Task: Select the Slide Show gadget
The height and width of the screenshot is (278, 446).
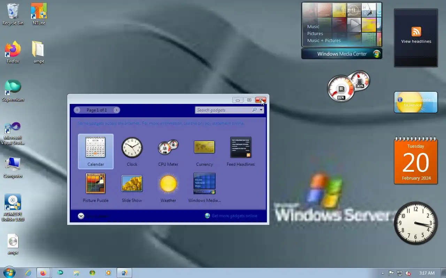Action: [132, 188]
